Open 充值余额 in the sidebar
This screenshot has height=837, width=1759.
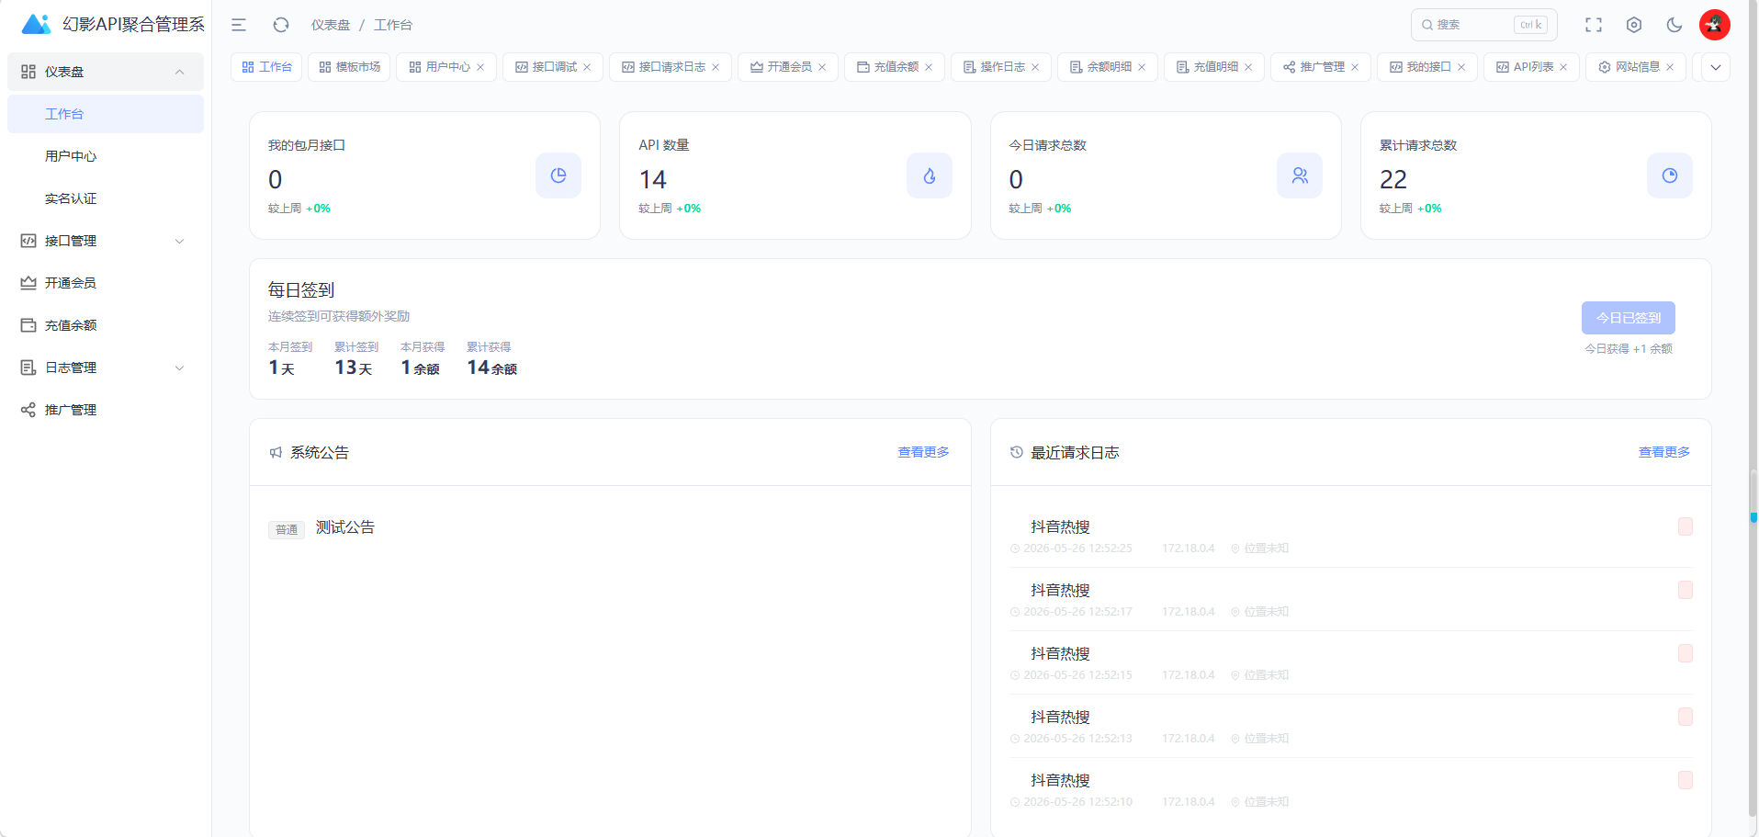[106, 325]
